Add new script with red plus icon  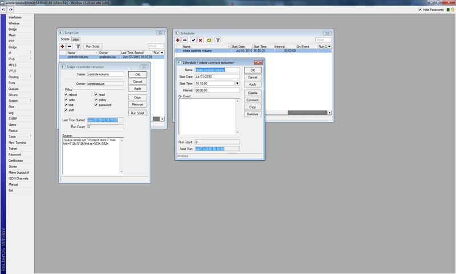(x=63, y=46)
